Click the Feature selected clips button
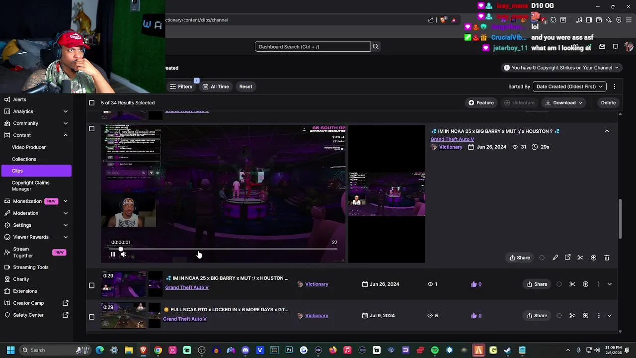Screen dimensions: 636x358 tap(481, 102)
